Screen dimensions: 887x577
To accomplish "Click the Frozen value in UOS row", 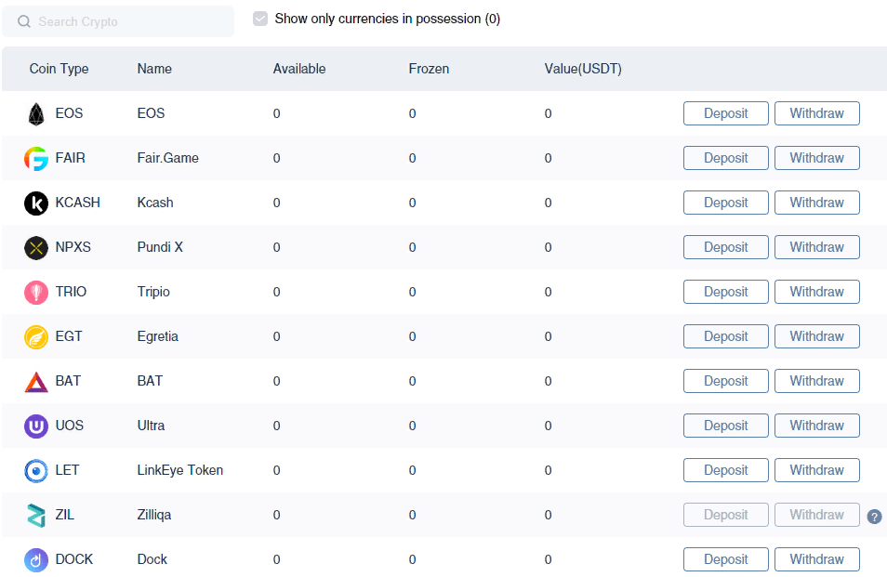I will pos(413,426).
